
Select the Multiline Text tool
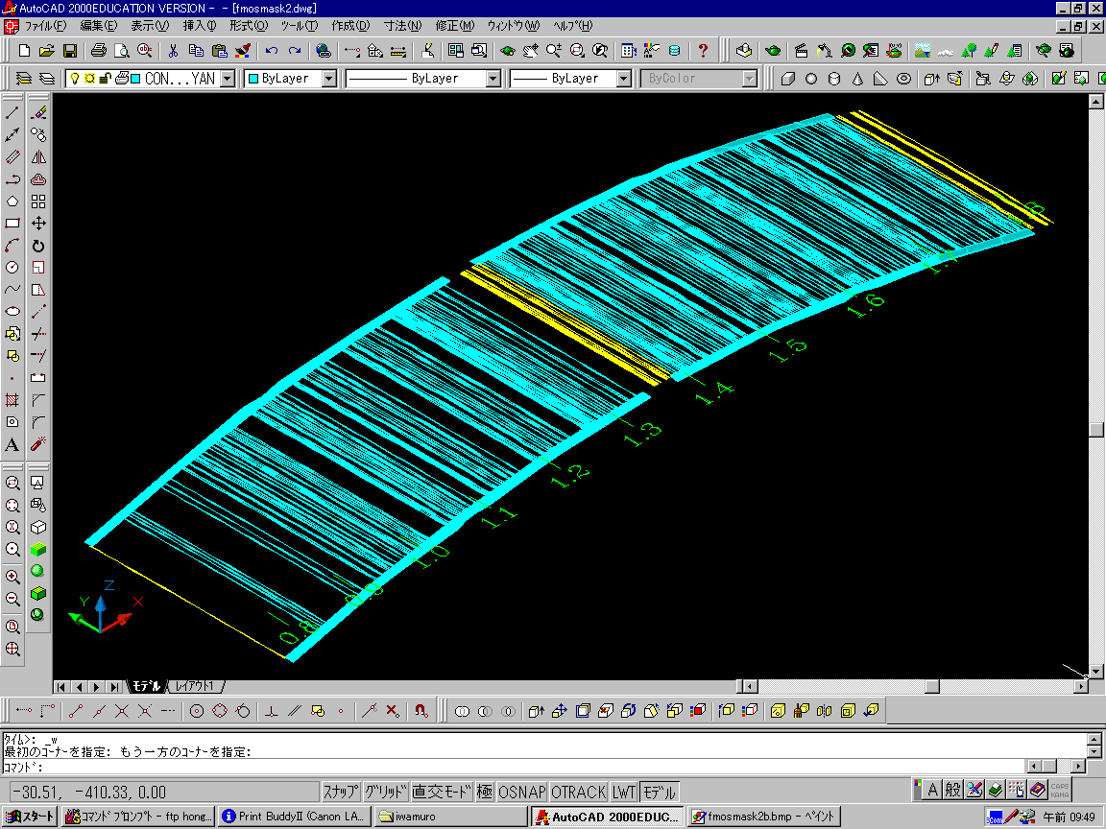pos(12,444)
